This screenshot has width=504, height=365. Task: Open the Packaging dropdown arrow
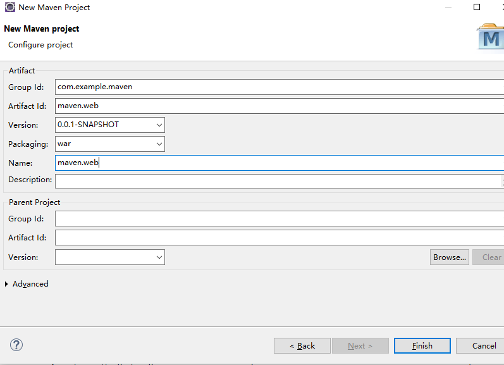159,144
